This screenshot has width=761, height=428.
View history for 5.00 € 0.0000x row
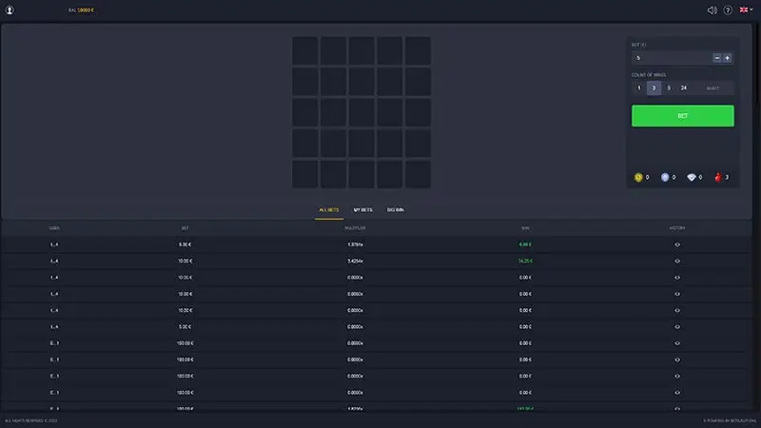(677, 327)
